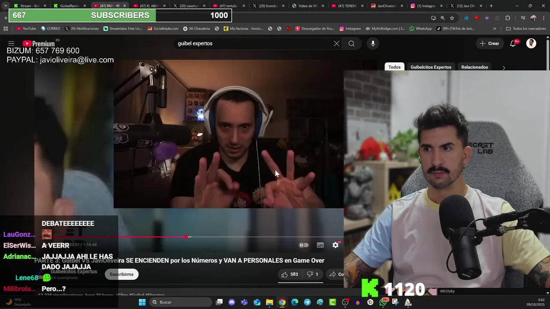
Task: Open Microsoft Teams from the taskbar
Action: pos(244,302)
